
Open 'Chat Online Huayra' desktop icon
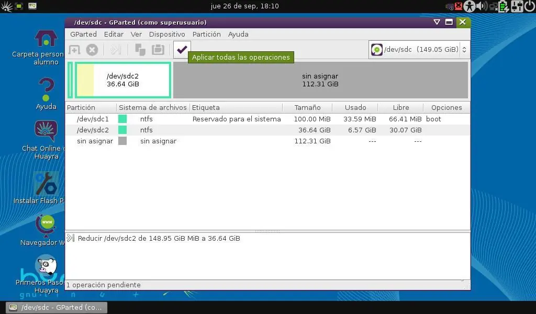46,140
